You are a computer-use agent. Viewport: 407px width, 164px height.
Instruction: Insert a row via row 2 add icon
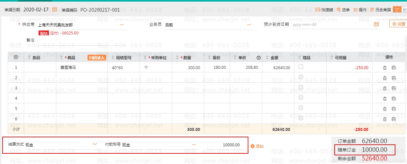point(394,78)
